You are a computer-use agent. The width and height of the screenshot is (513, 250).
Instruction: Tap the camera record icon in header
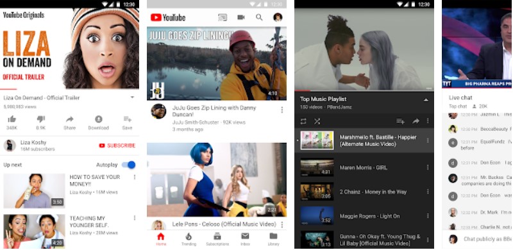click(x=241, y=17)
